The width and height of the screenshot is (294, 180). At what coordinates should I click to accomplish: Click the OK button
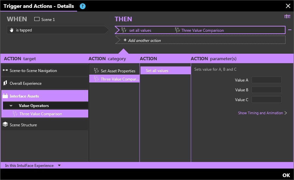pos(286,175)
